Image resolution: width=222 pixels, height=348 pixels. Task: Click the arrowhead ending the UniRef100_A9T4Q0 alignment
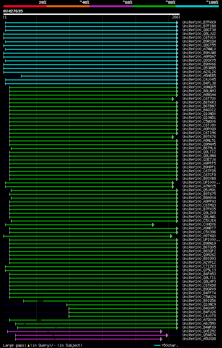[x=171, y=236]
